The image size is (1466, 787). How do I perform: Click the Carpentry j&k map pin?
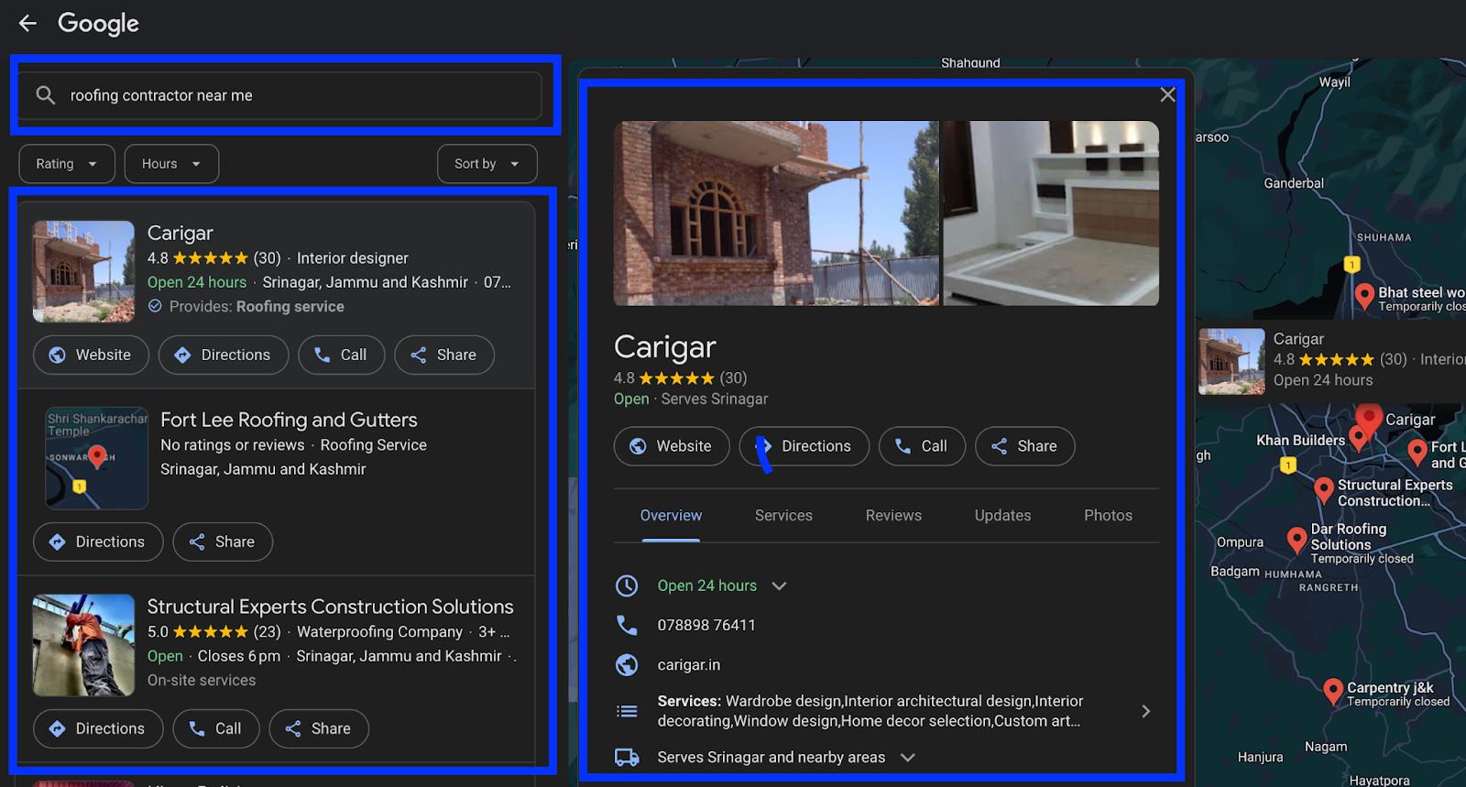tap(1333, 692)
